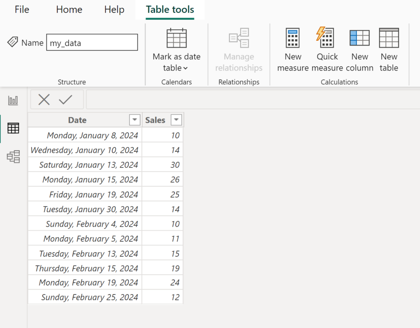Image resolution: width=420 pixels, height=328 pixels.
Task: Switch to the Home ribbon tab
Action: coord(68,9)
